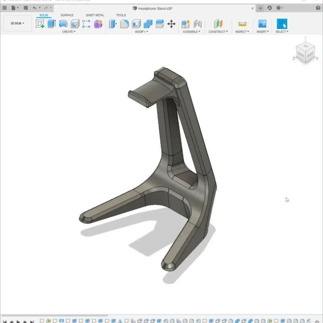Image resolution: width=323 pixels, height=323 pixels.
Task: Switch to the SHEET METAL tab
Action: click(x=95, y=15)
